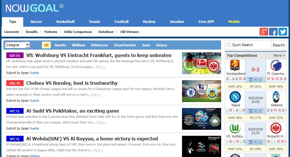Switch to the Soccer tab
Viewport: 290px width, 157px height.
pyautogui.click(x=36, y=22)
